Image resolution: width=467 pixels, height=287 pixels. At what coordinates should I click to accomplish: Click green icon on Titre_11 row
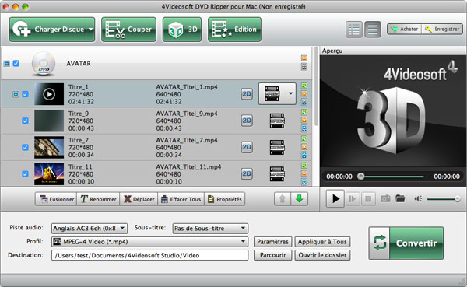(x=304, y=166)
